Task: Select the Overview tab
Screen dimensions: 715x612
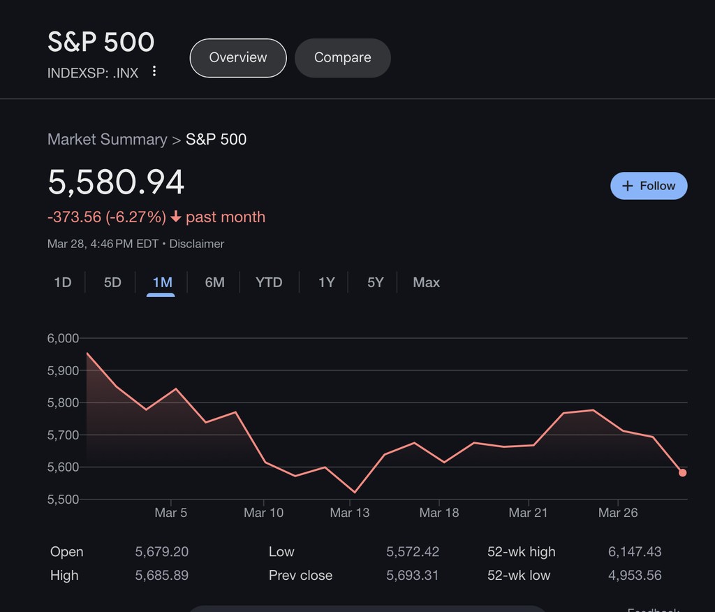Action: 238,57
